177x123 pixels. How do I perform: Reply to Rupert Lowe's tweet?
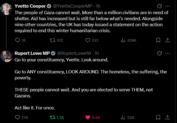coord(17,118)
